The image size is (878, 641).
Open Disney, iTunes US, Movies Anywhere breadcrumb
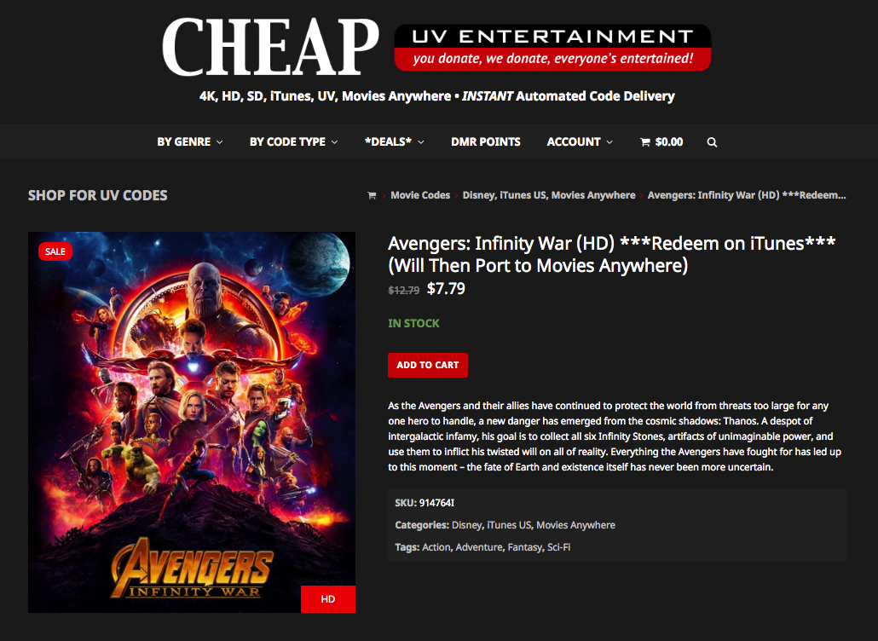(x=549, y=195)
